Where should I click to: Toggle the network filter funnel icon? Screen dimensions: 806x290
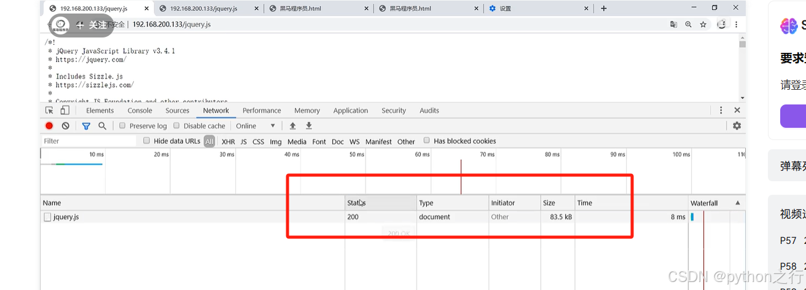click(x=86, y=126)
